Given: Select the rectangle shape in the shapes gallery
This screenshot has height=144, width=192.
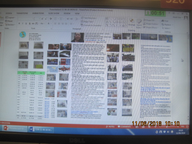Looking at the screenshot, I should coord(117,19).
